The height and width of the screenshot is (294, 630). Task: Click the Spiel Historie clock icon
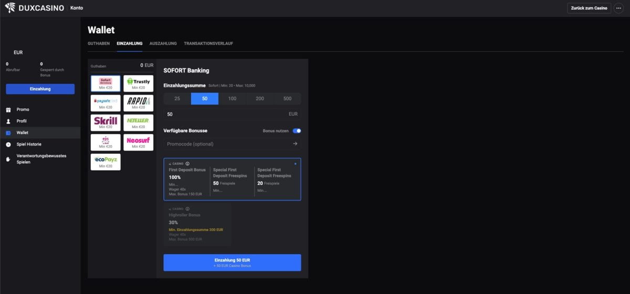(x=8, y=144)
